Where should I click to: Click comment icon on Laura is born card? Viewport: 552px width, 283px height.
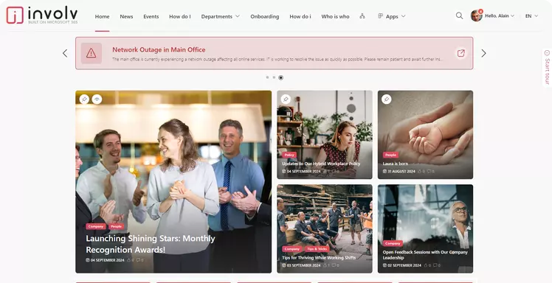pos(429,171)
